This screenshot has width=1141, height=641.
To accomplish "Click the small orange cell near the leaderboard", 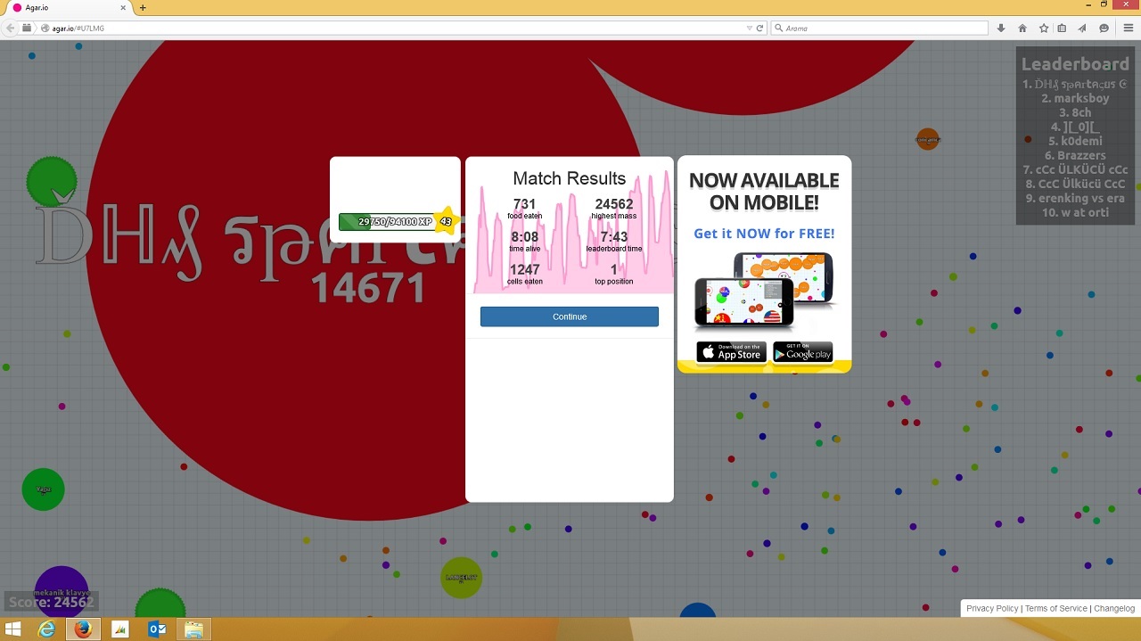I will (928, 139).
